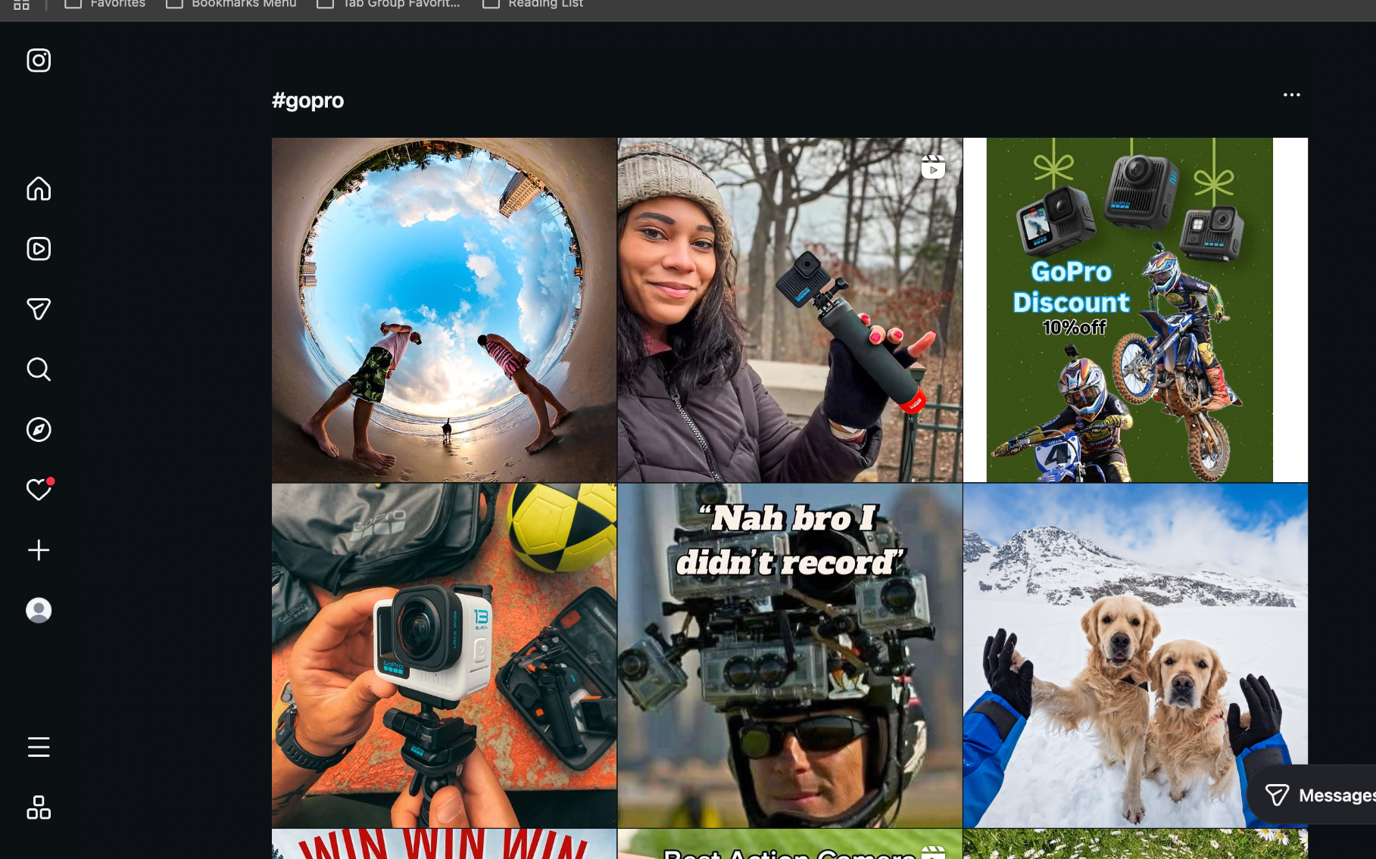Viewport: 1376px width, 859px height.
Task: Click the tab overview grid icon top-left
Action: (x=22, y=5)
